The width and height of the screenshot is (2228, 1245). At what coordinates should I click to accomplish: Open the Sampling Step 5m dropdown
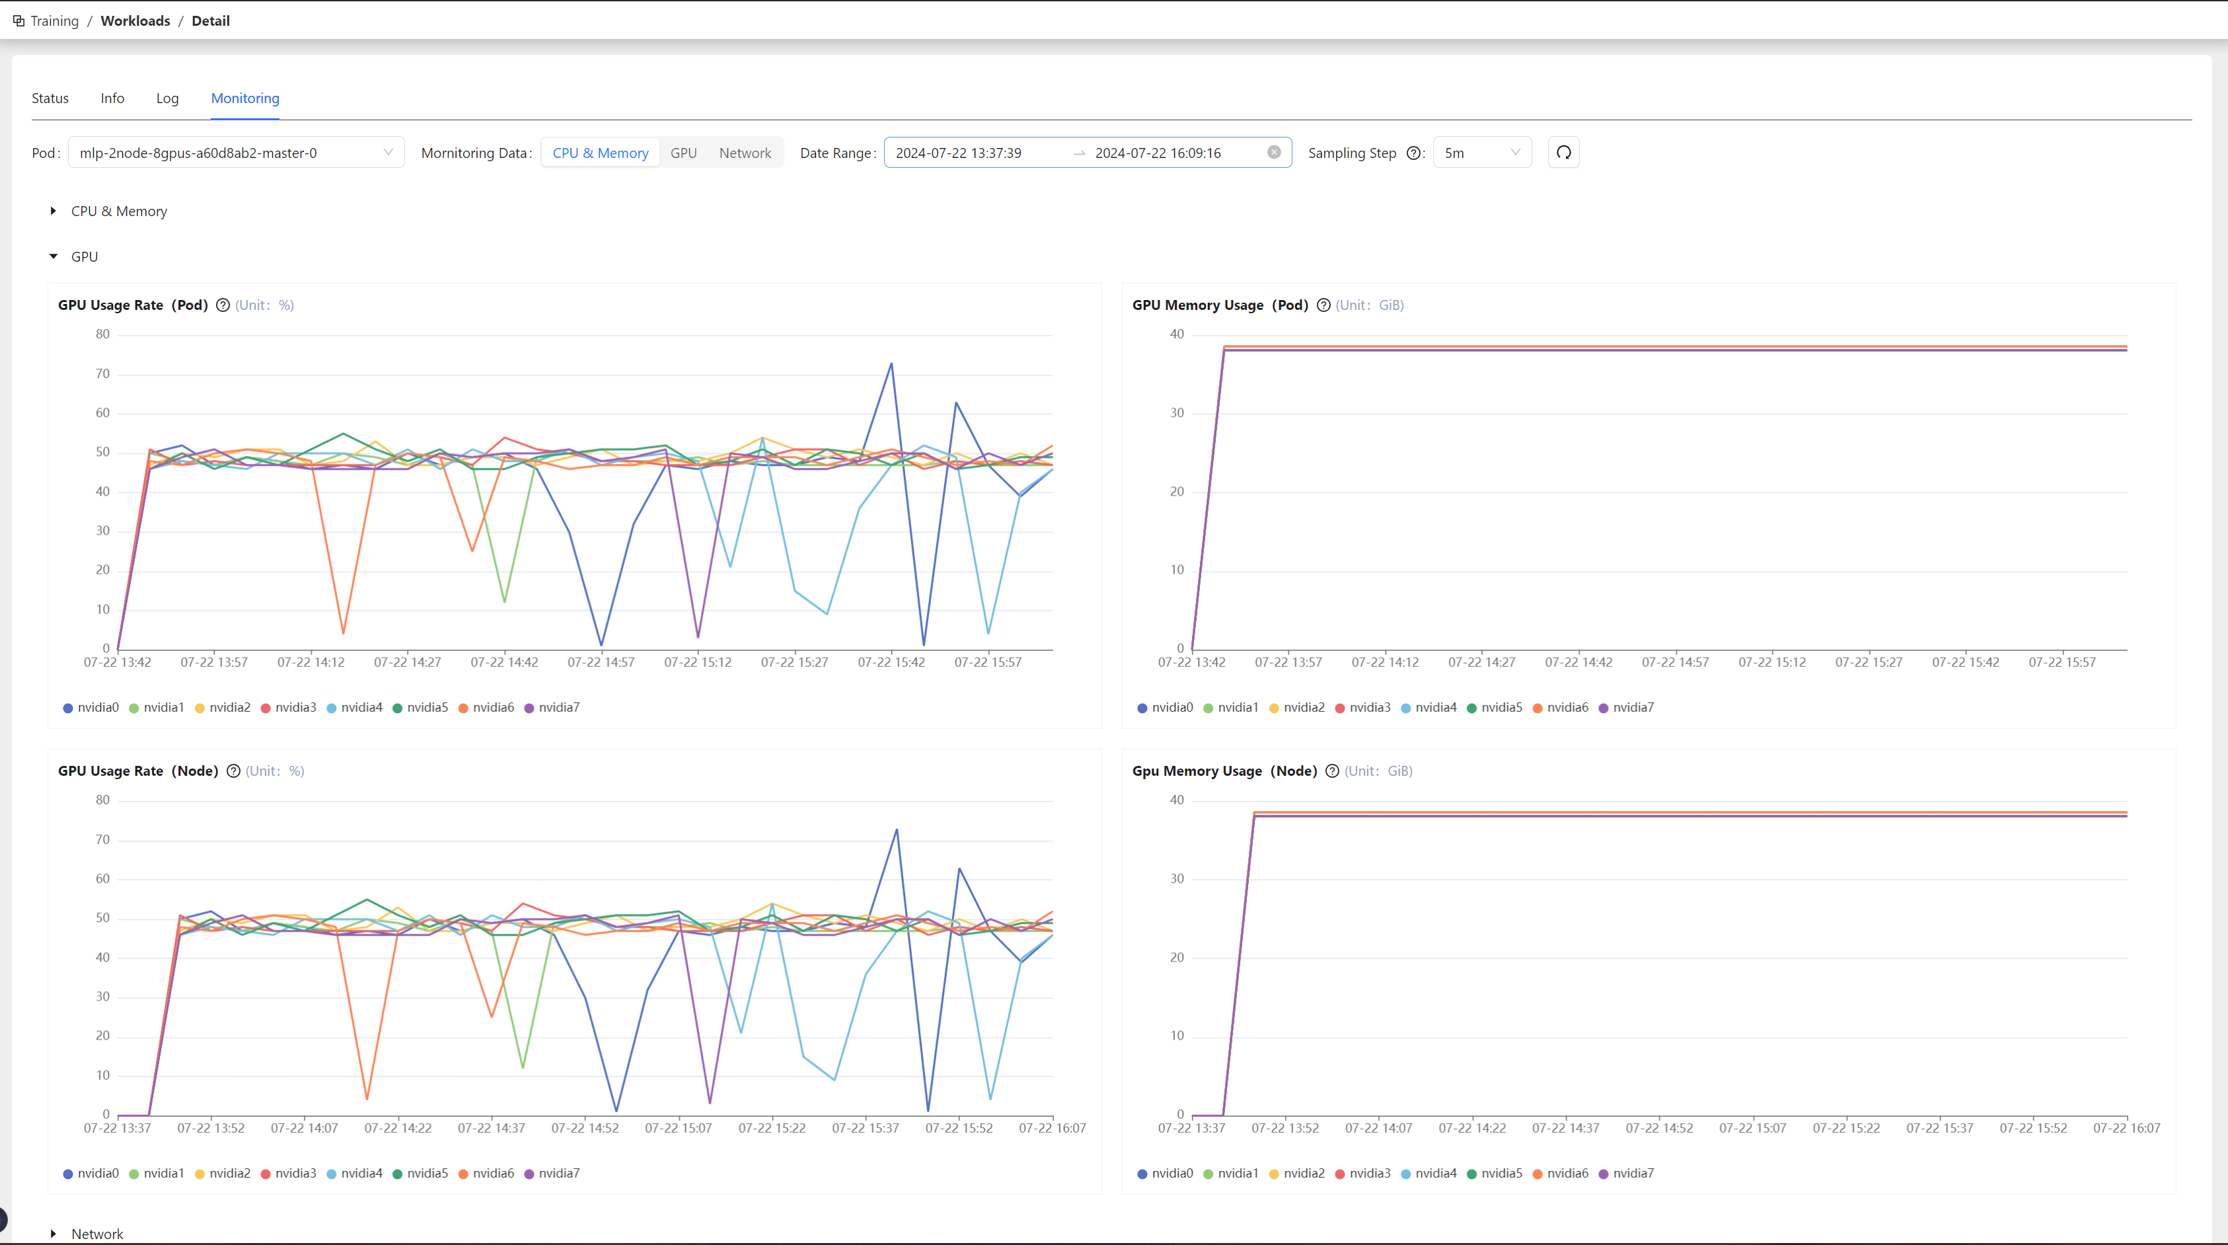(x=1481, y=153)
